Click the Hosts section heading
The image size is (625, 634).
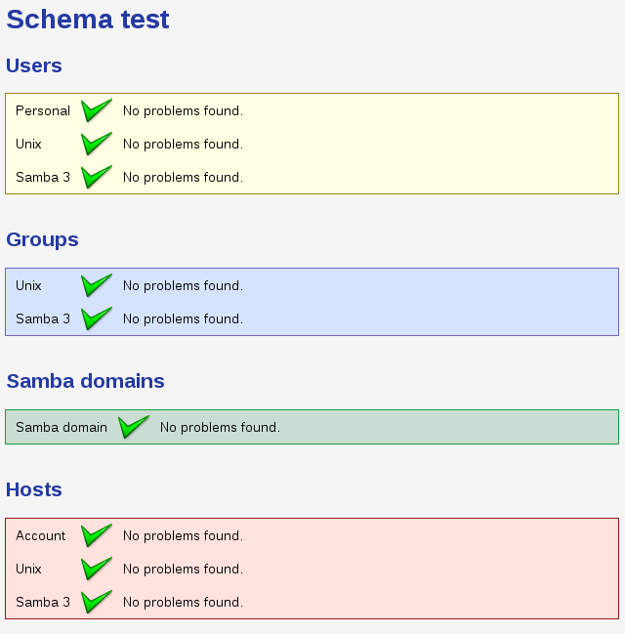click(x=34, y=489)
